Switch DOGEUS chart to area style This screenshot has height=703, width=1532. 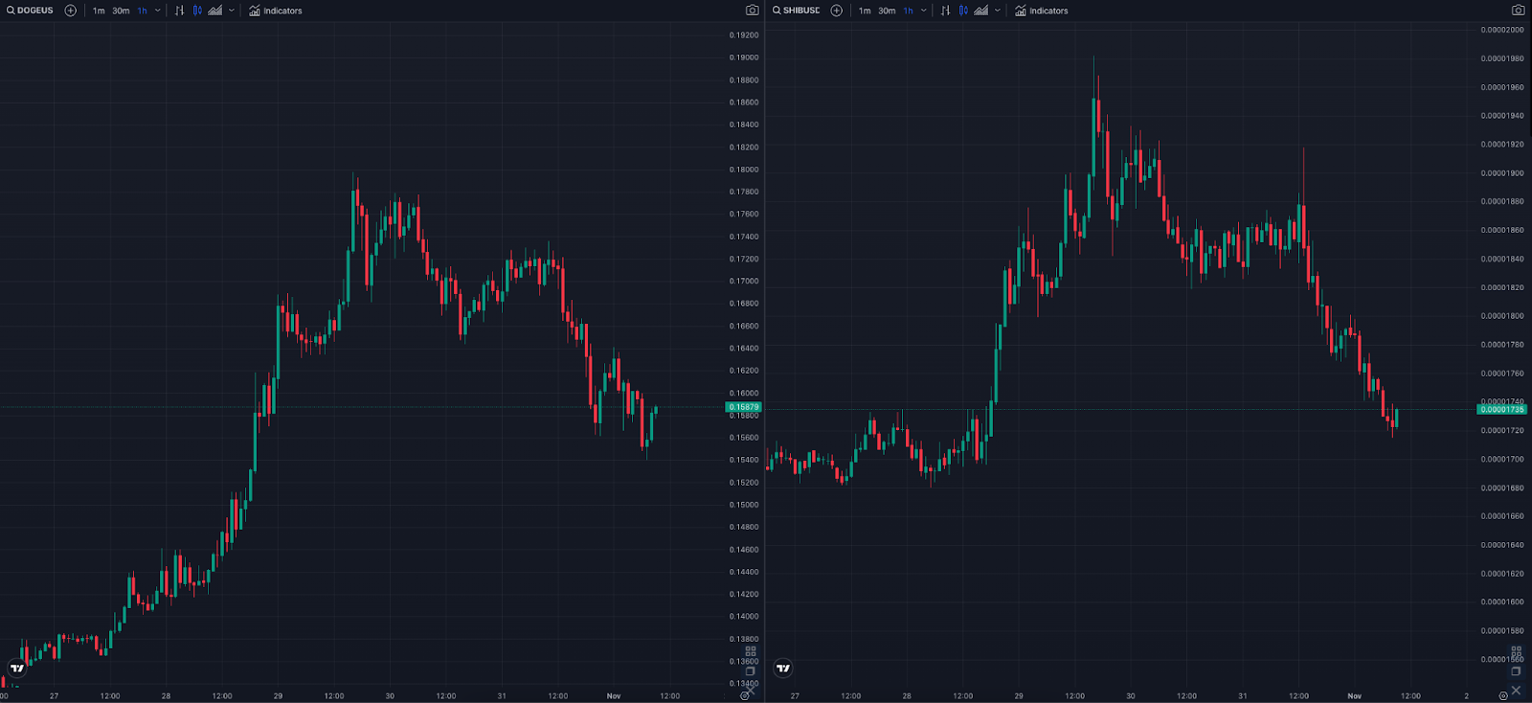(215, 11)
